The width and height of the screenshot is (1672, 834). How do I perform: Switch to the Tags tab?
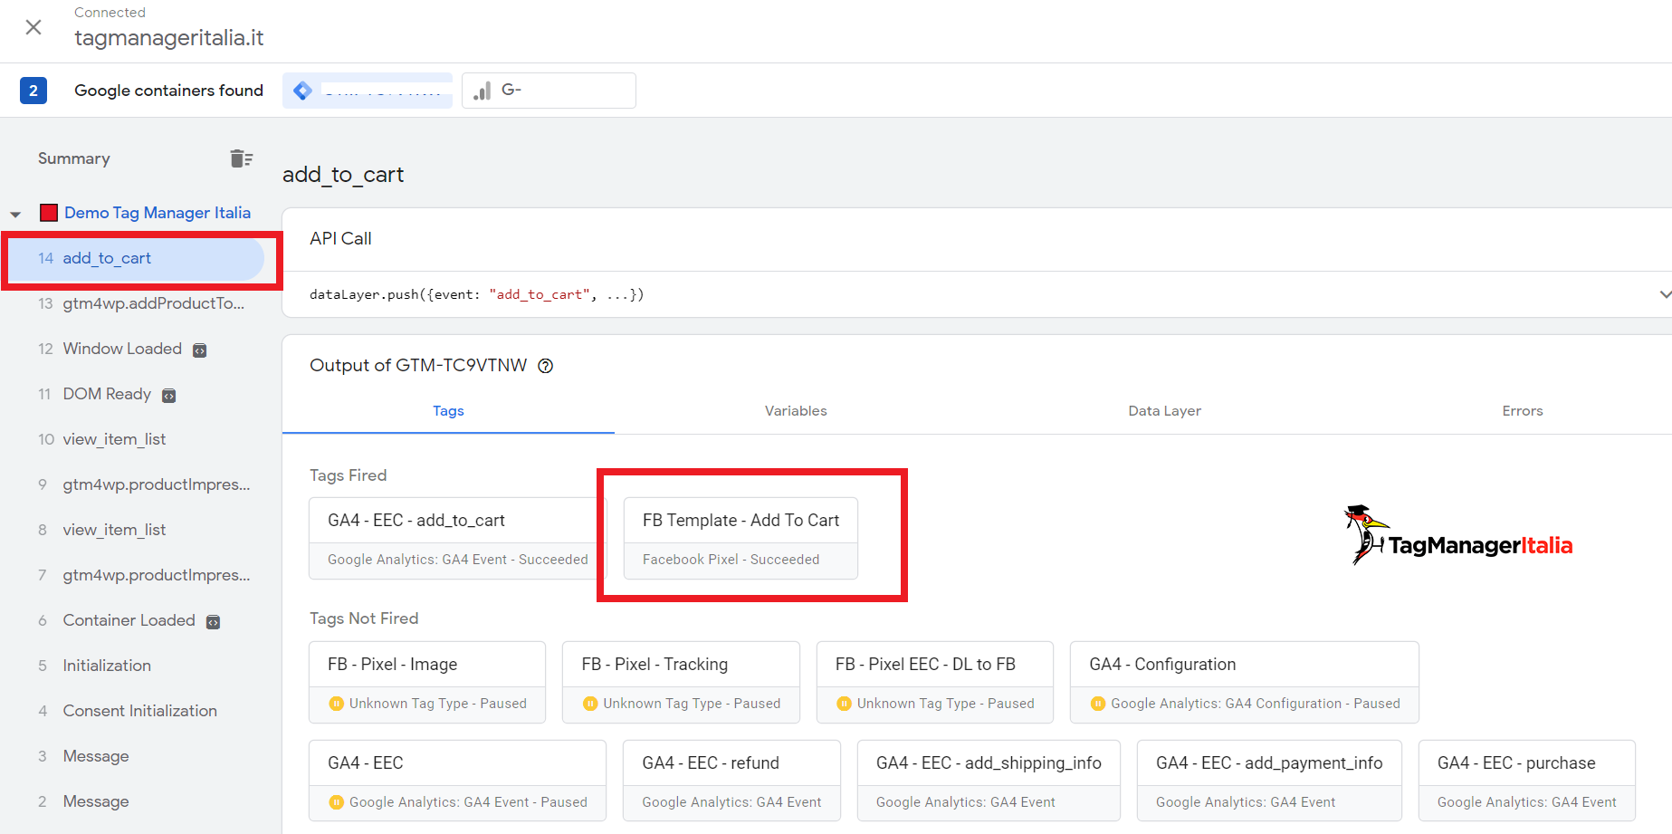tap(448, 411)
